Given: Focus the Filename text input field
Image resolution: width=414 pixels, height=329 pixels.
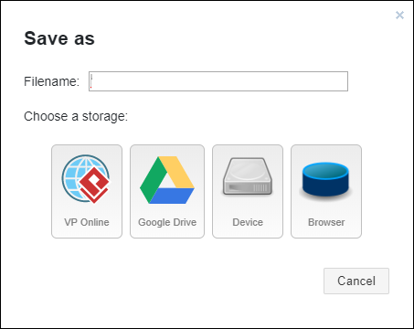Looking at the screenshot, I should [x=218, y=81].
